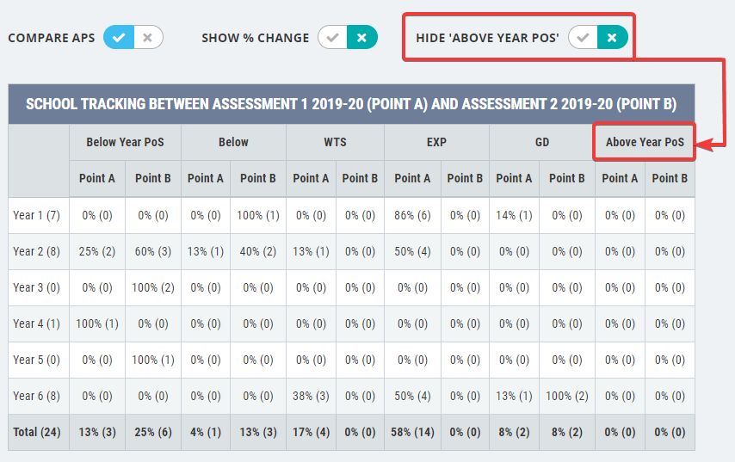
Task: Select the GD column header
Action: (x=542, y=142)
